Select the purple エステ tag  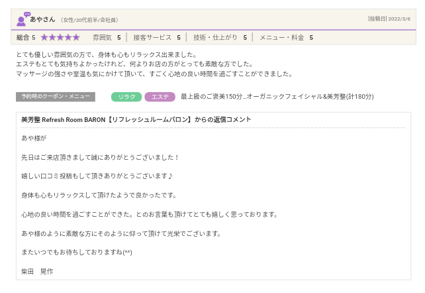[160, 97]
